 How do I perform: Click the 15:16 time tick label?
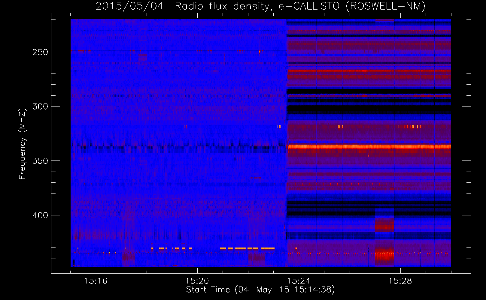pyautogui.click(x=96, y=281)
